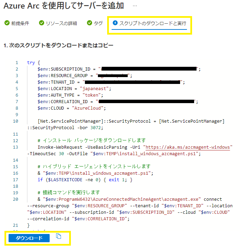Click the --resource-group parameter text
This screenshot has height=247, width=240.
(48, 206)
